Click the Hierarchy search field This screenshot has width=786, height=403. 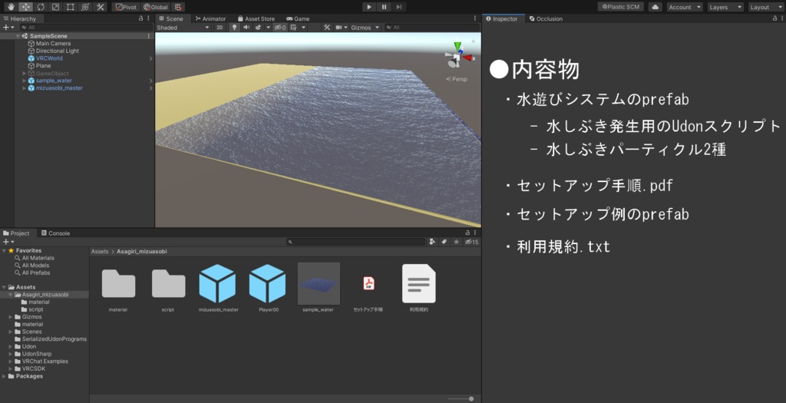click(x=85, y=28)
